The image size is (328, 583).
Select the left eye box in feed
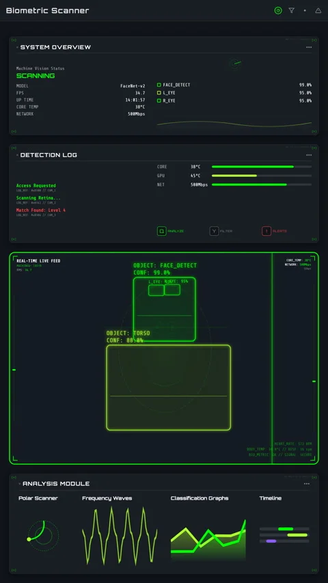(x=156, y=290)
